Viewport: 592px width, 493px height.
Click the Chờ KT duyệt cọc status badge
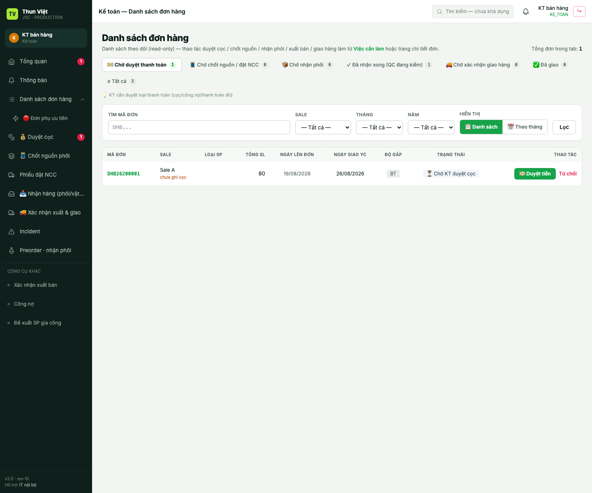tap(451, 174)
